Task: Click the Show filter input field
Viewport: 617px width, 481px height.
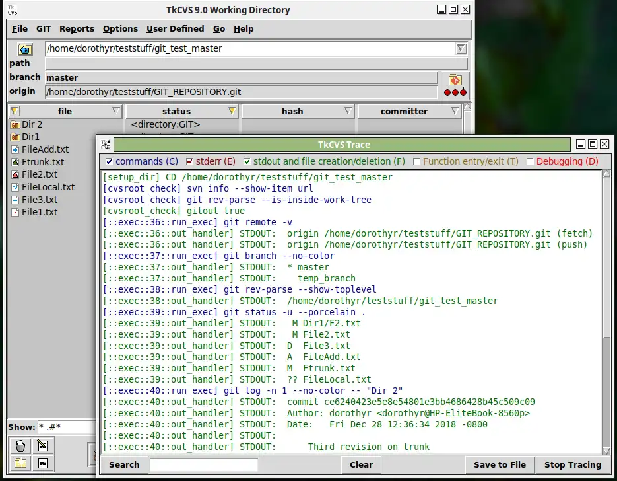Action: pos(67,427)
